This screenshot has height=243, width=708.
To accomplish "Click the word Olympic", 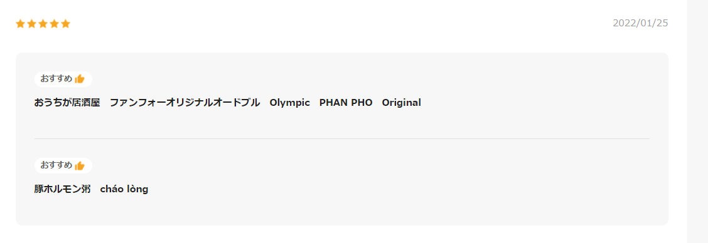I will tap(290, 103).
